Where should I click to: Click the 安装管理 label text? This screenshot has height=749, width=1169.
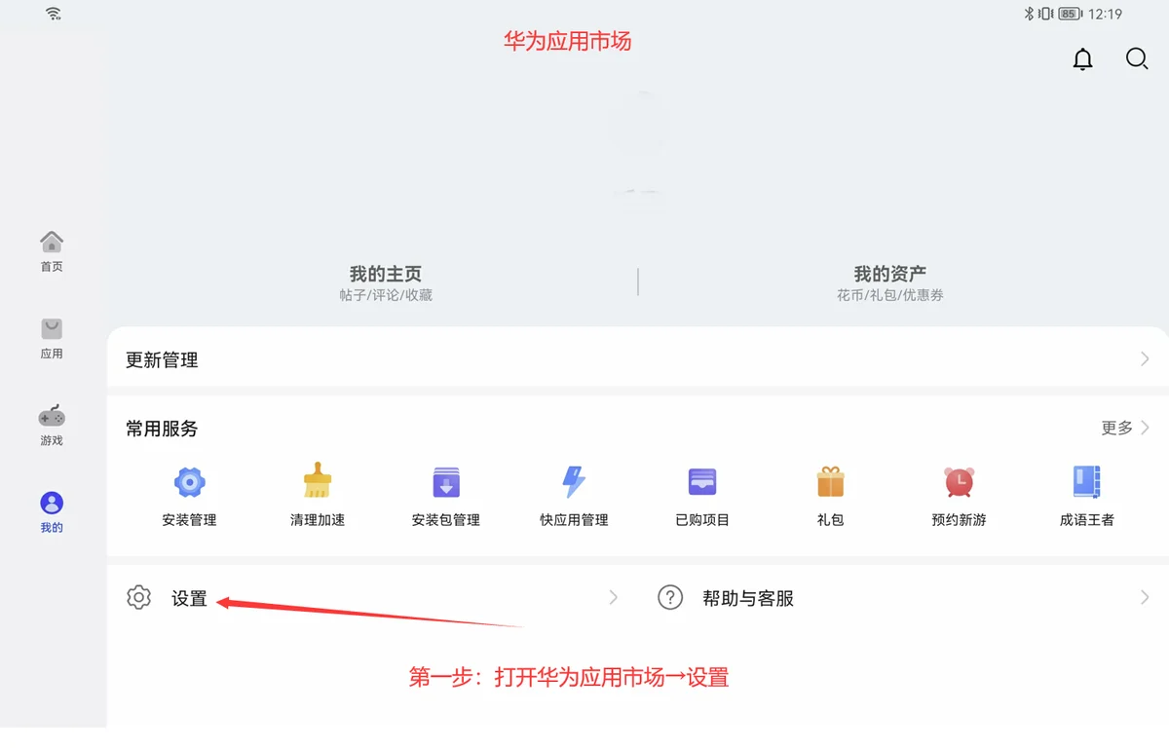click(189, 520)
